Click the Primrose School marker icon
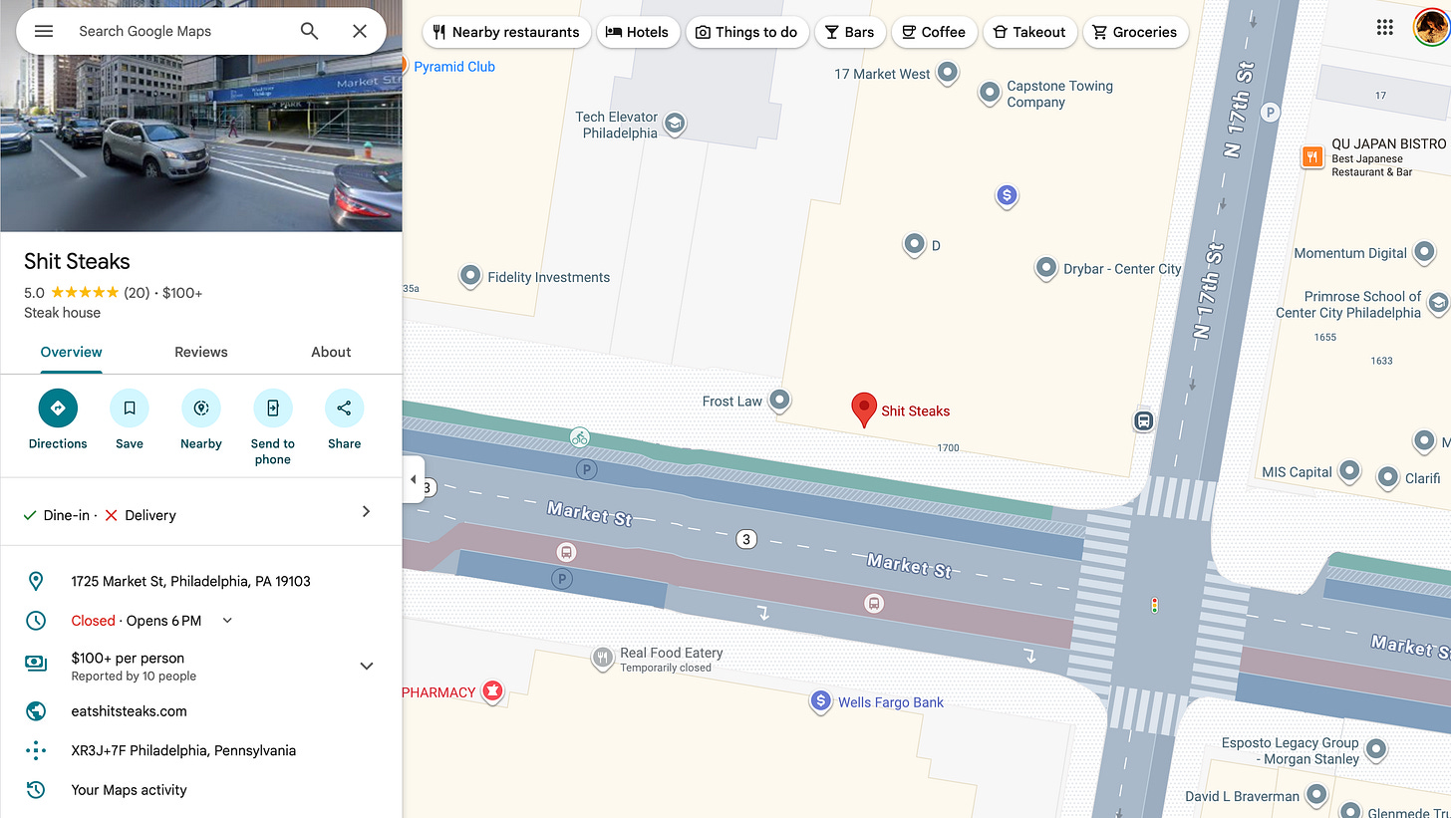This screenshot has height=818, width=1451. point(1438,302)
